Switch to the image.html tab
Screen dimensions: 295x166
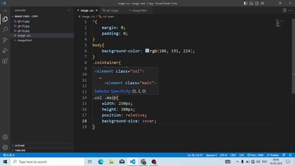pos(139,10)
